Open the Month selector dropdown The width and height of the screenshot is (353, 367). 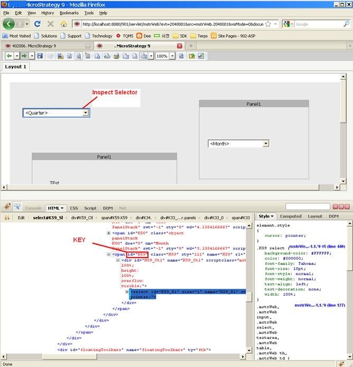click(265, 143)
